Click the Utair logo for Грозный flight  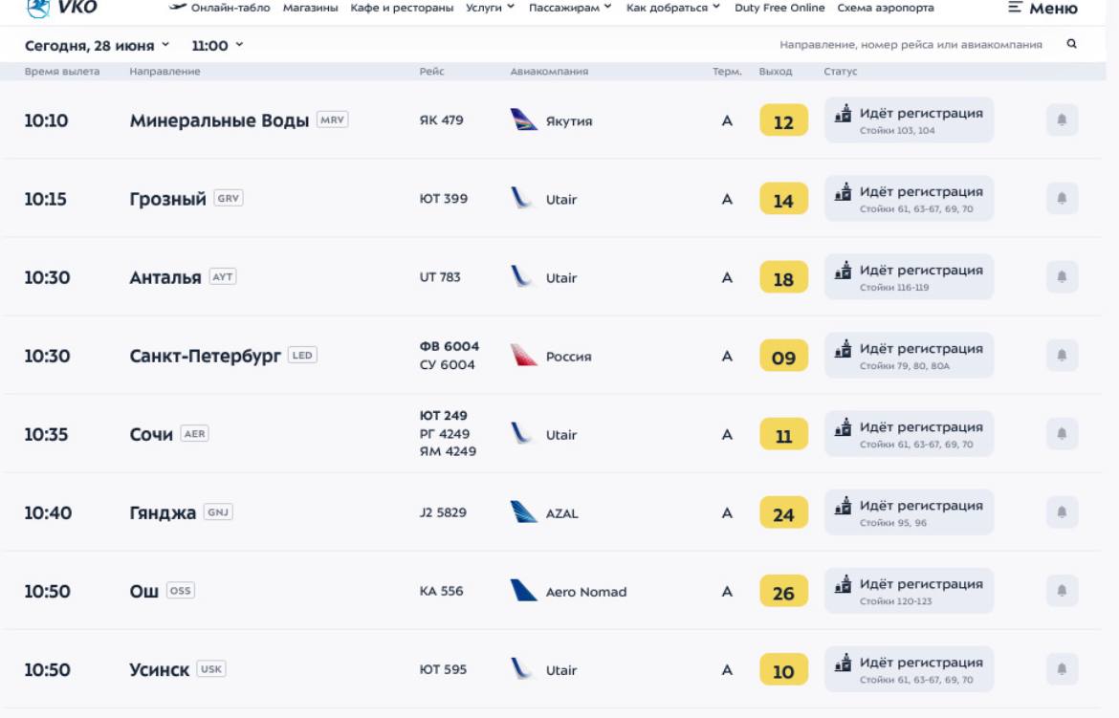(x=522, y=199)
